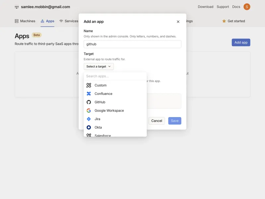Click the samlee.mobbin@gmail.com account name
The height and width of the screenshot is (199, 265).
45,7
